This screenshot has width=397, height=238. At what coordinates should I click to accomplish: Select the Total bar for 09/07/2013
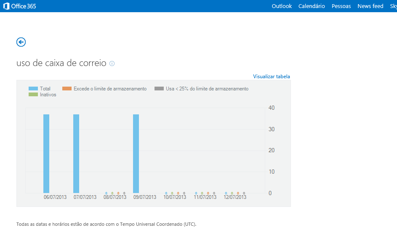[x=136, y=153]
